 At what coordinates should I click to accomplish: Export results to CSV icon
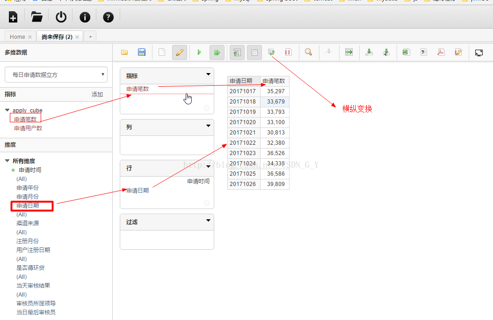click(x=423, y=52)
